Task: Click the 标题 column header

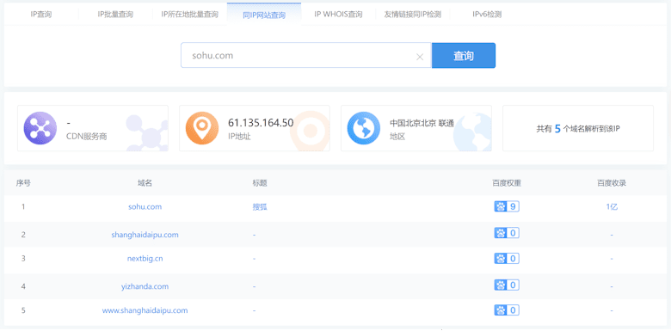Action: pyautogui.click(x=260, y=183)
